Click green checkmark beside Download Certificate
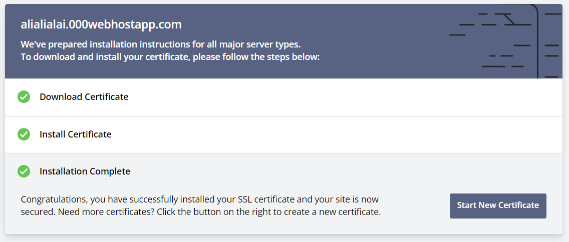The width and height of the screenshot is (569, 242). click(24, 97)
